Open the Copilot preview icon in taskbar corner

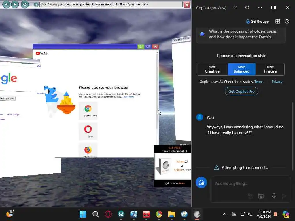click(286, 214)
